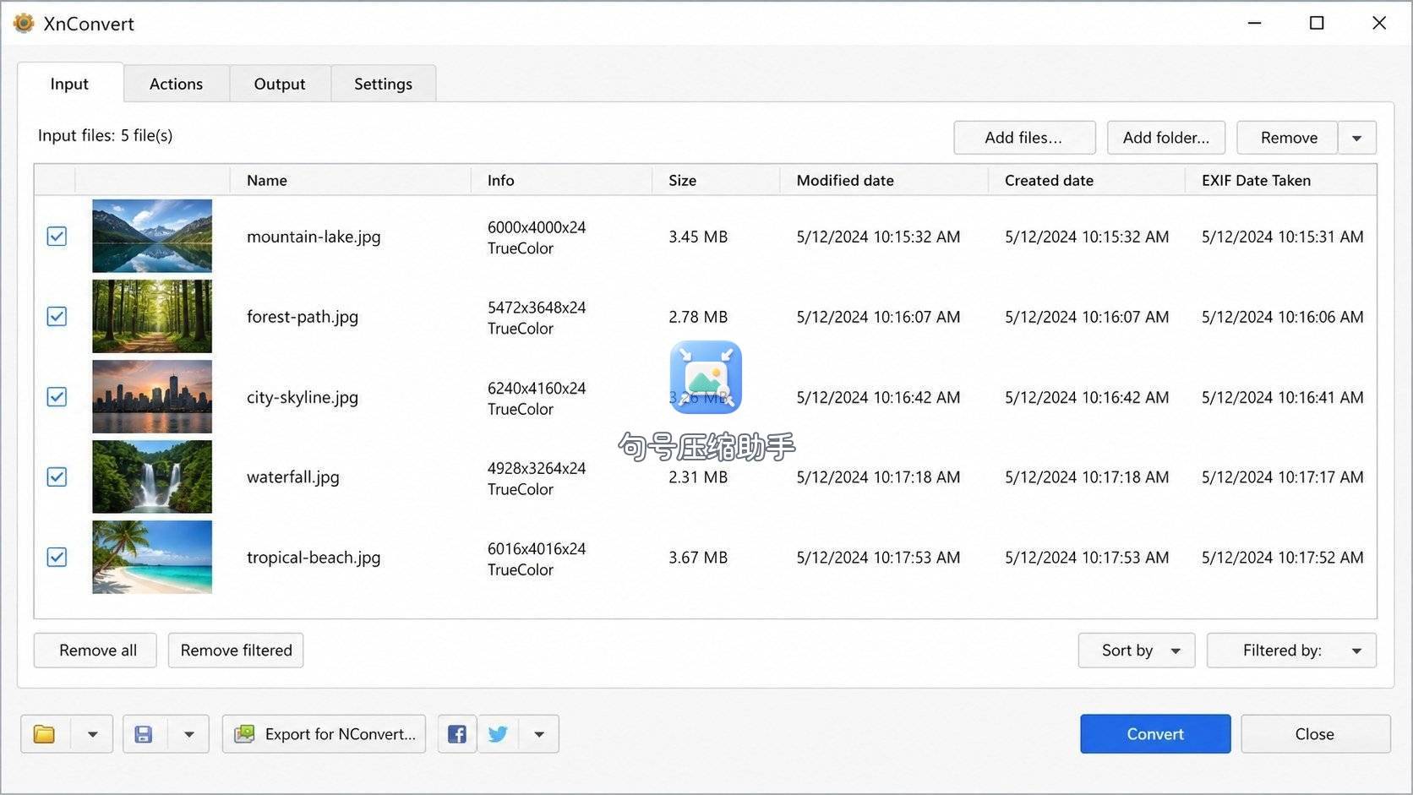Click modified date 5/12/2024 10:16:42 AM
The width and height of the screenshot is (1413, 795).
tap(879, 397)
